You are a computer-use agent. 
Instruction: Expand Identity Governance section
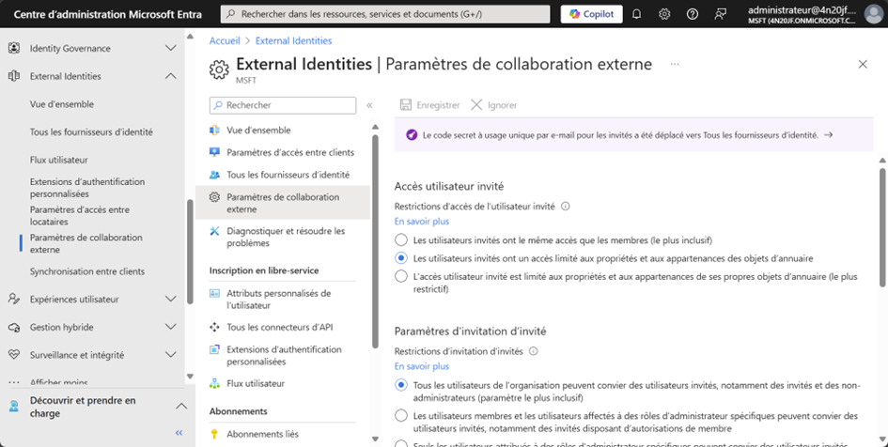coord(170,48)
